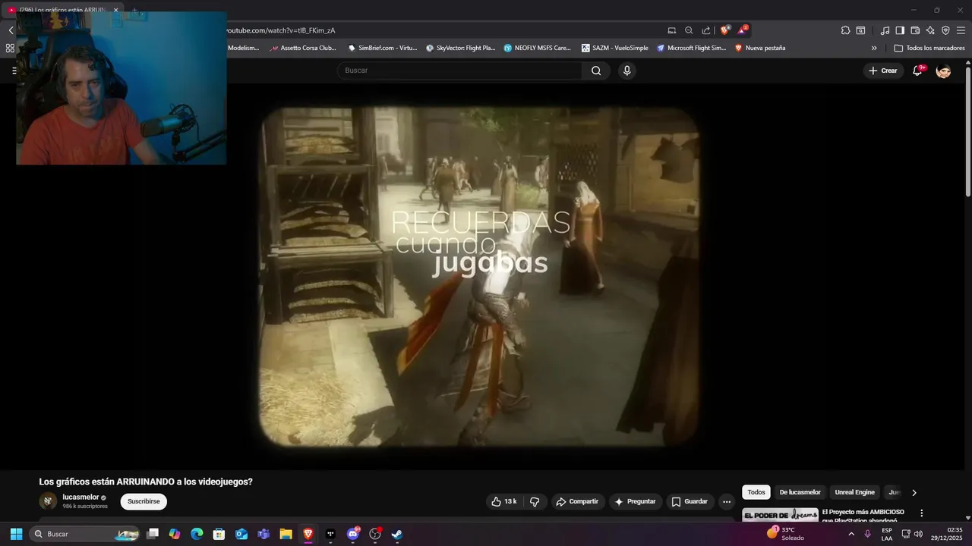Open the lucasmelor channel name link

80,497
